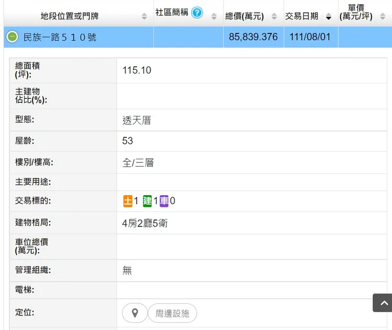The height and width of the screenshot is (330, 392).
Task: Select the 單價(萬元/坪) column header text
Action: click(x=356, y=12)
